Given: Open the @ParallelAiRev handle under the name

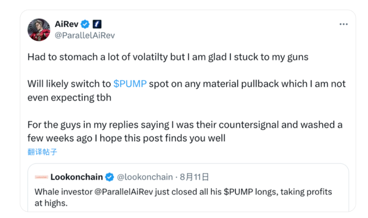Looking at the screenshot, I should 84,35.
